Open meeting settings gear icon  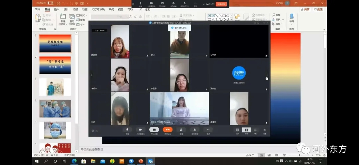coord(265,130)
